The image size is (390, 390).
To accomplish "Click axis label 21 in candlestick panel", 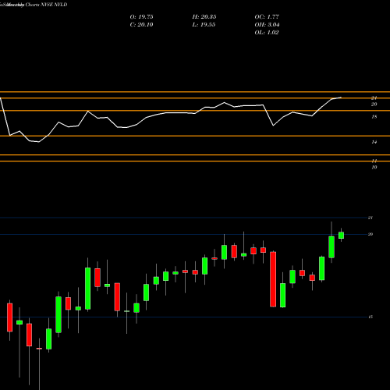I will 370,218.
